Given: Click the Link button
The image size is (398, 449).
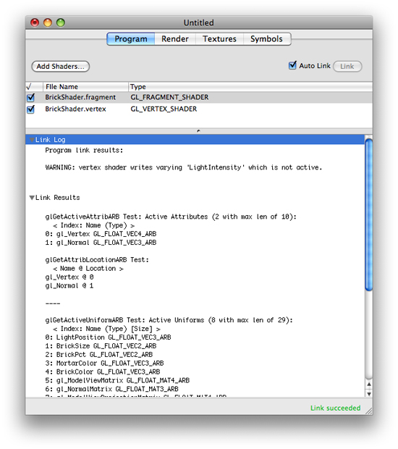Looking at the screenshot, I should (347, 67).
